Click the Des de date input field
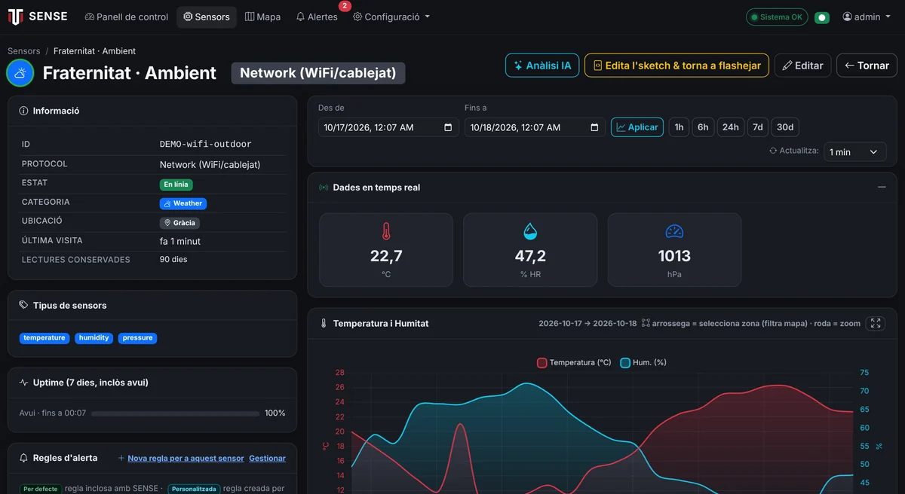 [x=388, y=127]
